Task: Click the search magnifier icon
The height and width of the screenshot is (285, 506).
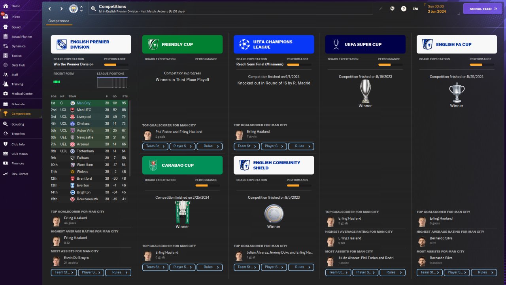Action: click(x=93, y=9)
